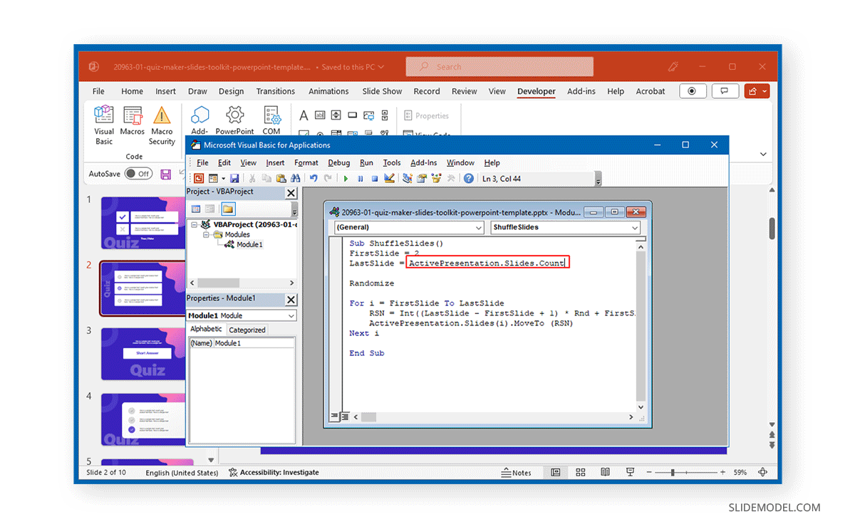Open Properties Window from VBA toolbar
855x529 pixels.
[422, 179]
